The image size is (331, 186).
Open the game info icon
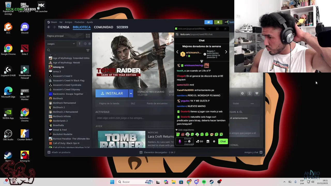pos(250,94)
